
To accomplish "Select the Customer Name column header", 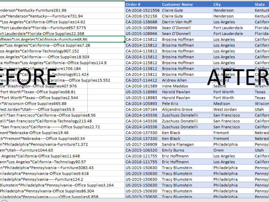I will coord(187,5).
